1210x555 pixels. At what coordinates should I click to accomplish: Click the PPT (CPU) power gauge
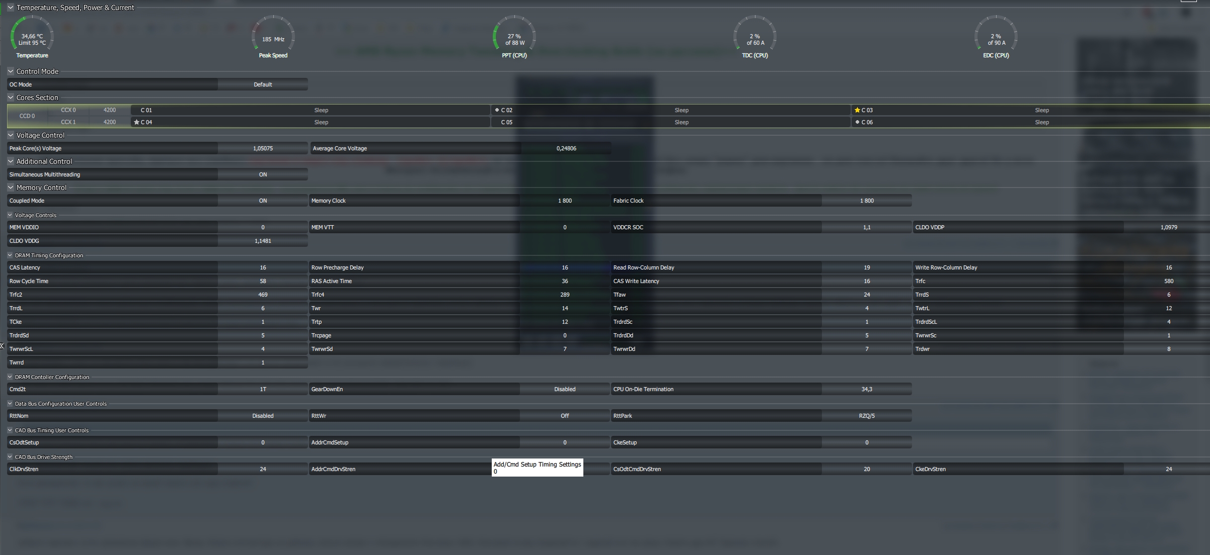(x=514, y=37)
